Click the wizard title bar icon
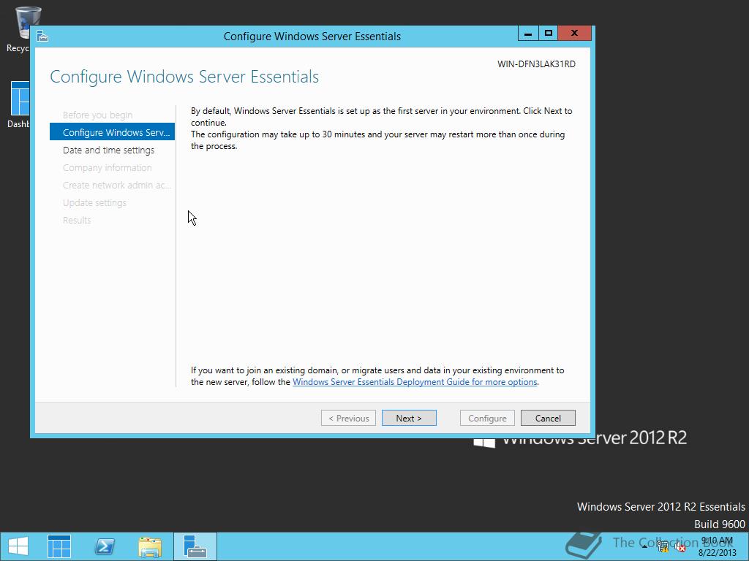 (x=42, y=37)
